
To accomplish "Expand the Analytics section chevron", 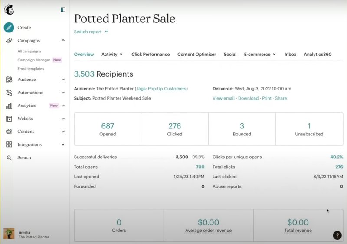I will [63, 106].
